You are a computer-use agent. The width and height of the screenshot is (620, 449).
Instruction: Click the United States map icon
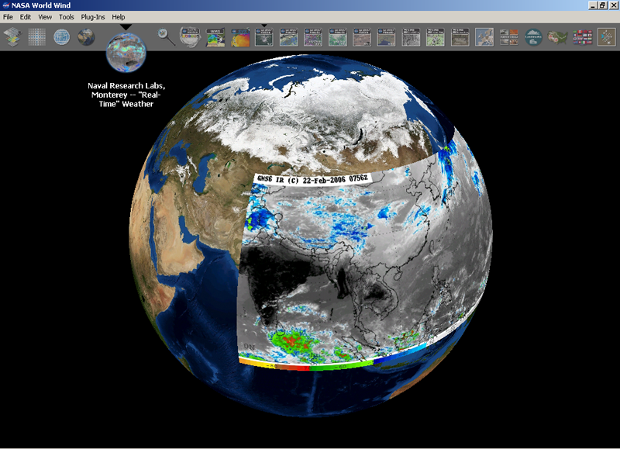[x=557, y=37]
